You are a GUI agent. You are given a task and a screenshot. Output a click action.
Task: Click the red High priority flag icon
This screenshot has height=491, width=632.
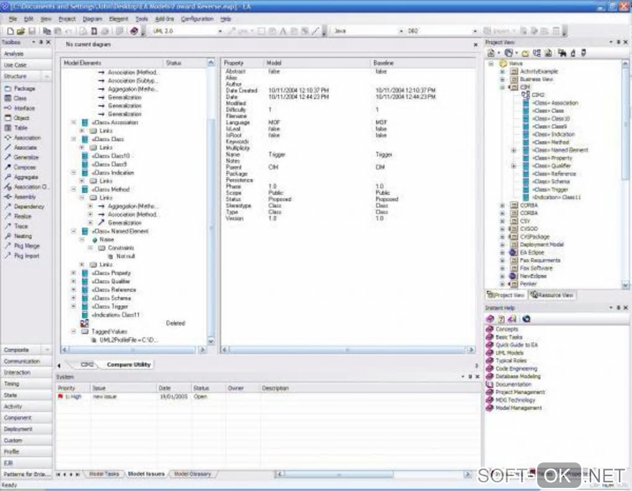(61, 397)
